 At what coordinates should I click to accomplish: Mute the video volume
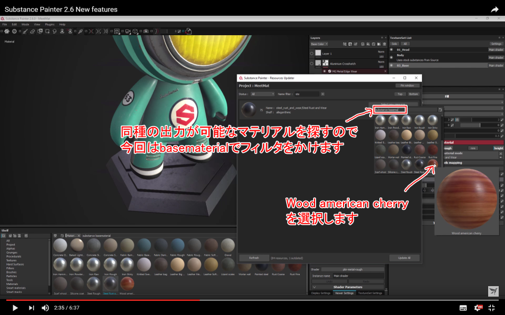(45, 308)
